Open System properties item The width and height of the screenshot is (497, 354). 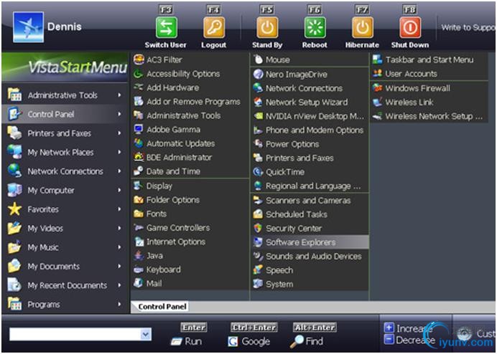[x=310, y=284]
